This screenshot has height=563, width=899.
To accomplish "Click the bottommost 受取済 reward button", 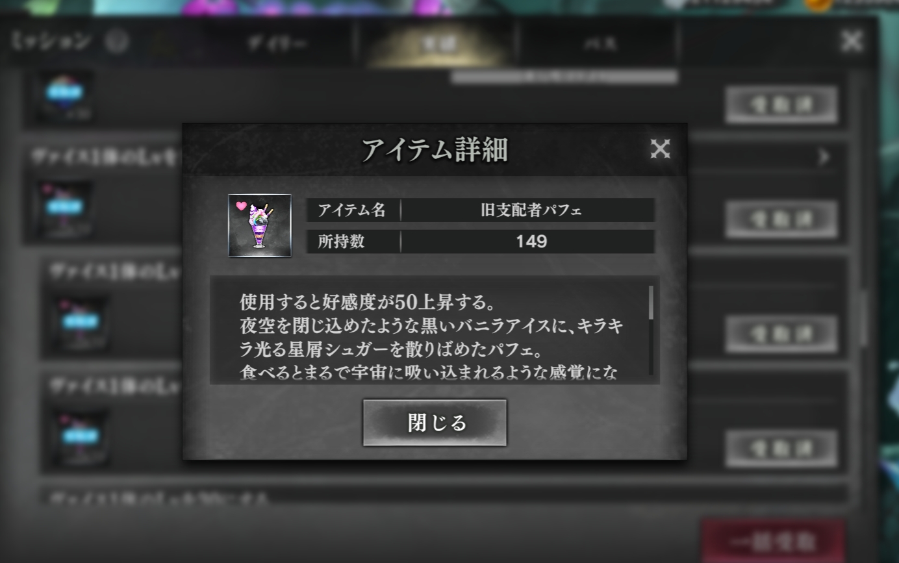I will (781, 449).
